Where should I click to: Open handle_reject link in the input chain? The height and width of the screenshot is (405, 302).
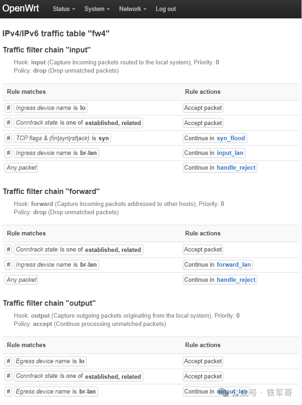pyautogui.click(x=236, y=168)
